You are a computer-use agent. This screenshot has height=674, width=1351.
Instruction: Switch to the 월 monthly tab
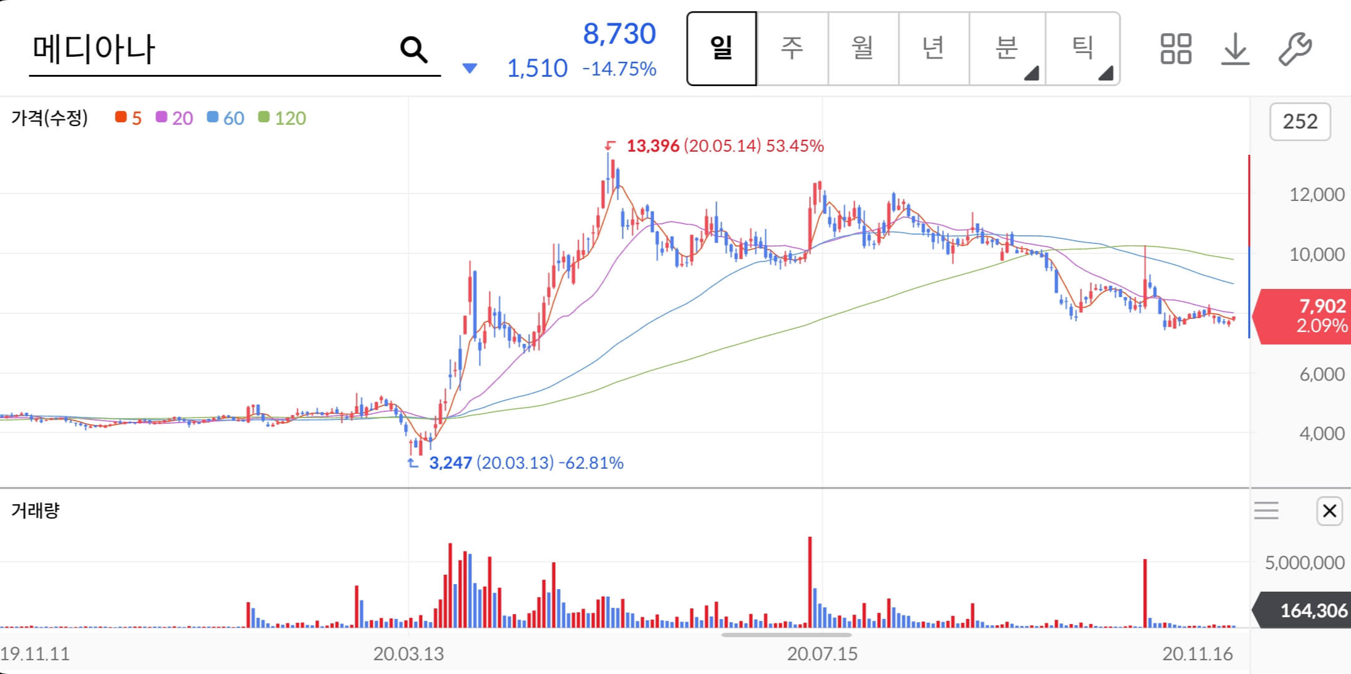(863, 48)
